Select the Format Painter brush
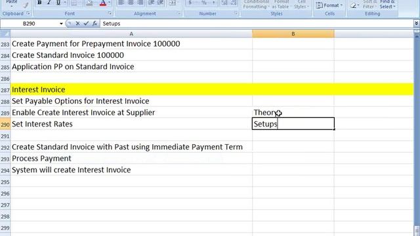The image size is (420, 236). click(x=26, y=5)
